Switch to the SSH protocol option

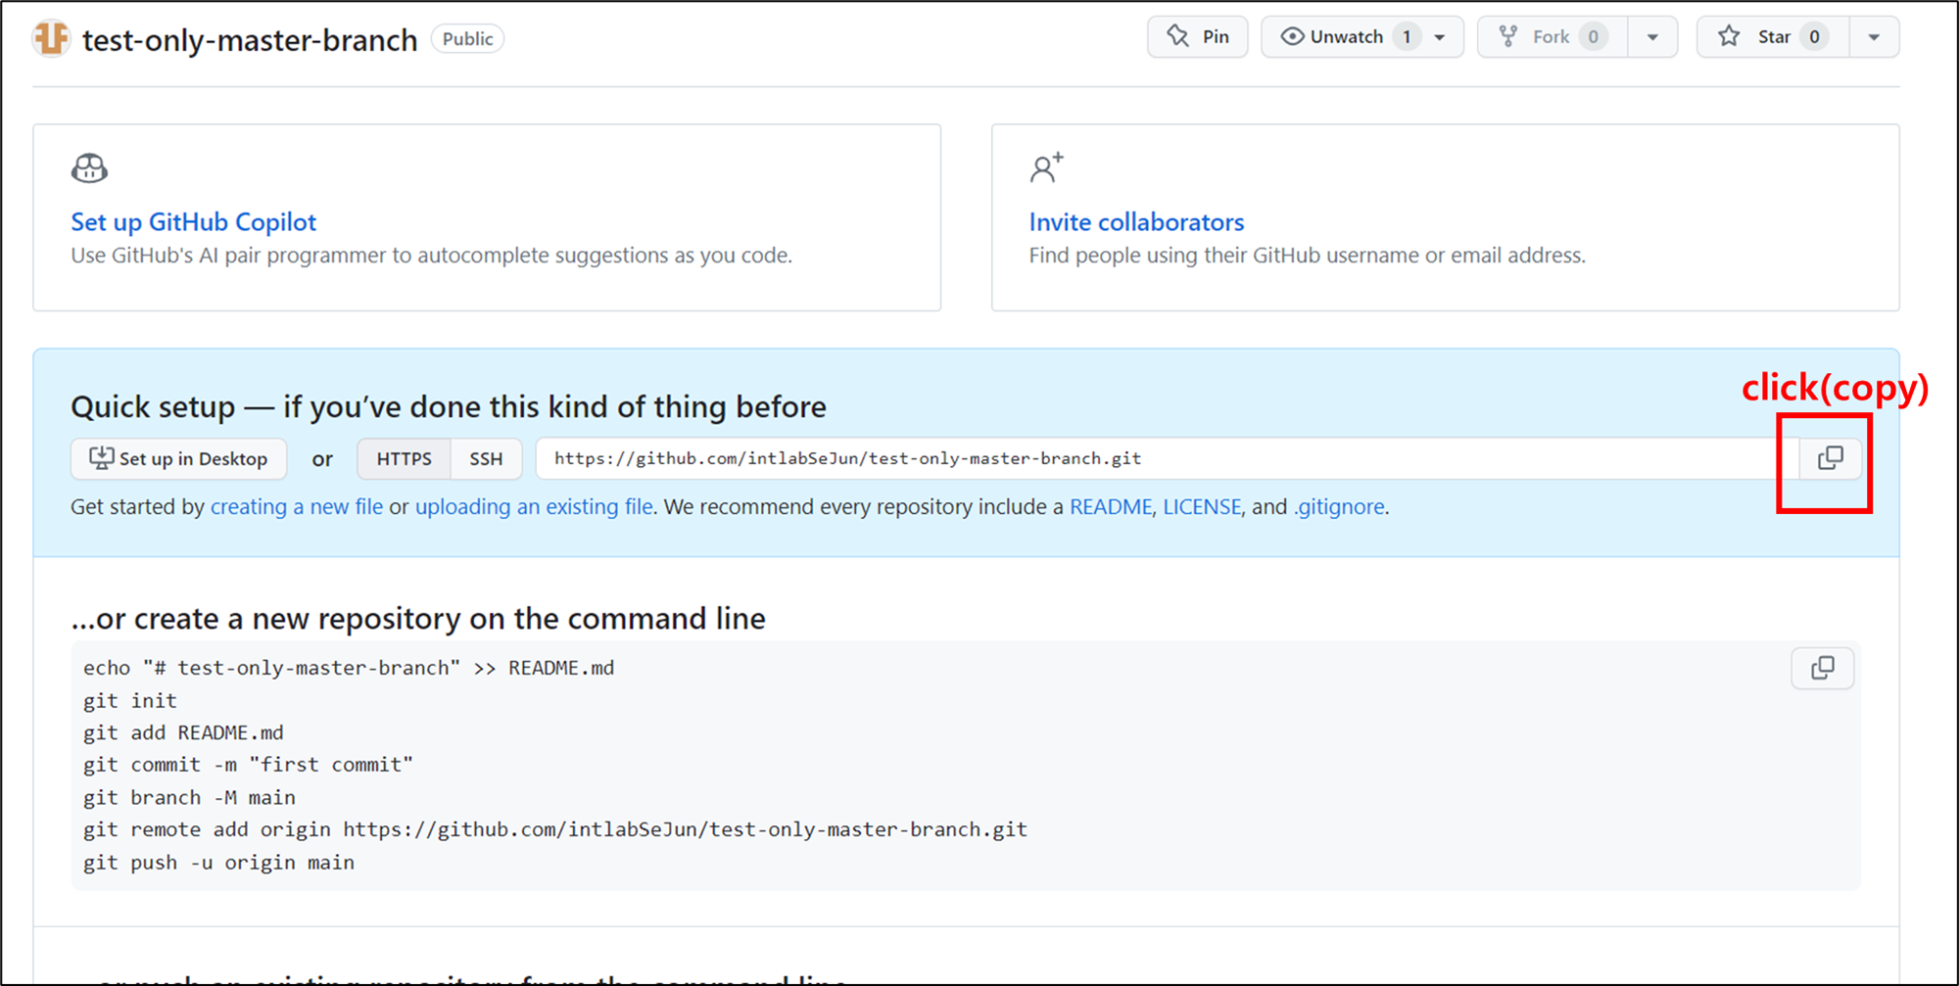tap(486, 458)
